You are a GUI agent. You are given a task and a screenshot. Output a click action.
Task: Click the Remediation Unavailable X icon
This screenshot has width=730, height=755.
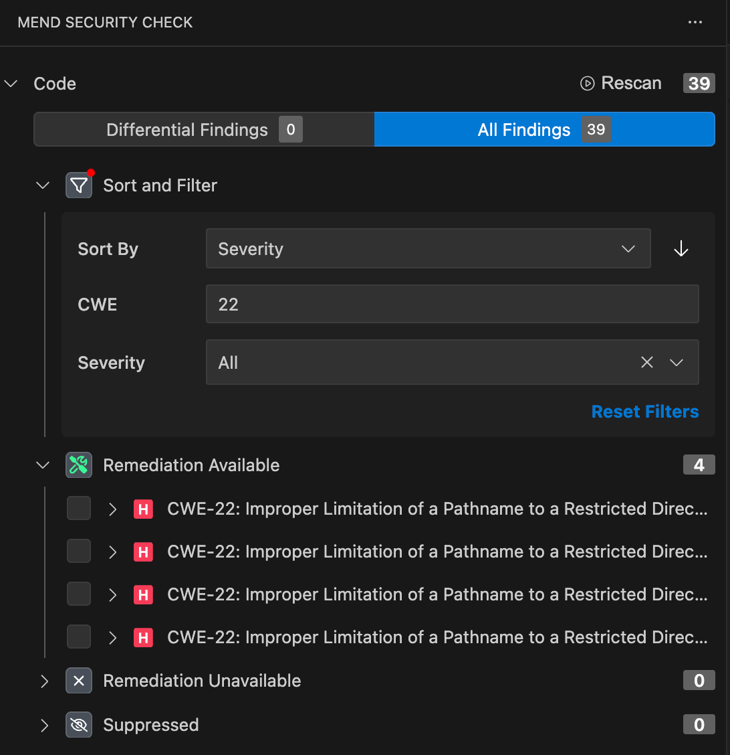(79, 681)
